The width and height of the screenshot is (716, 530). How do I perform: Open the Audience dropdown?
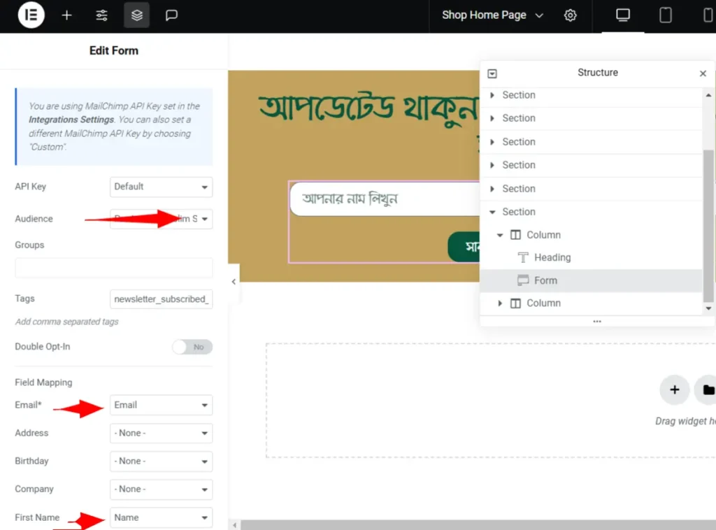[x=162, y=219]
